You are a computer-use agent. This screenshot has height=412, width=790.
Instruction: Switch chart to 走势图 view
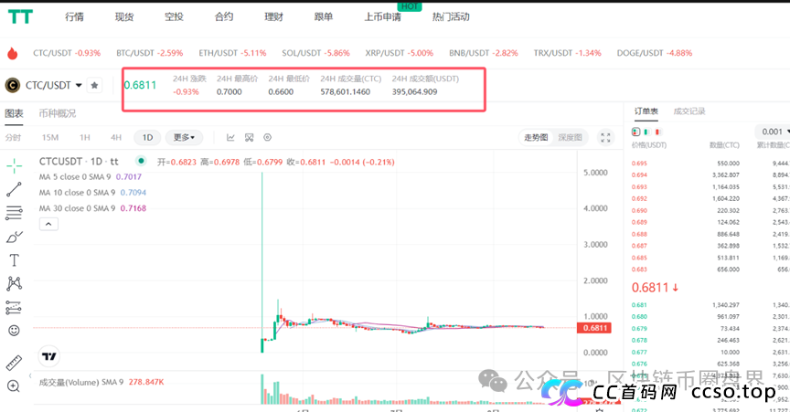coord(536,138)
